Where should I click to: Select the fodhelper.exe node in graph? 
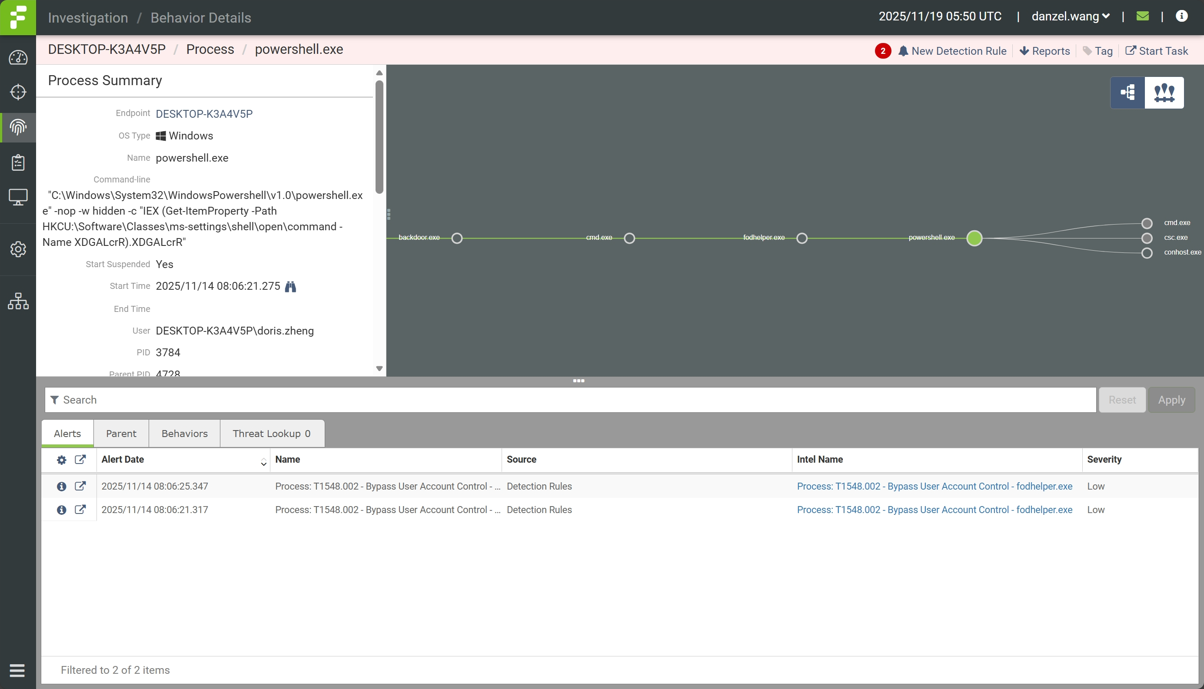point(802,238)
